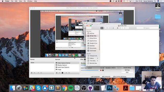
Task: Click the Exit button in OBS
Action: pos(127,72)
